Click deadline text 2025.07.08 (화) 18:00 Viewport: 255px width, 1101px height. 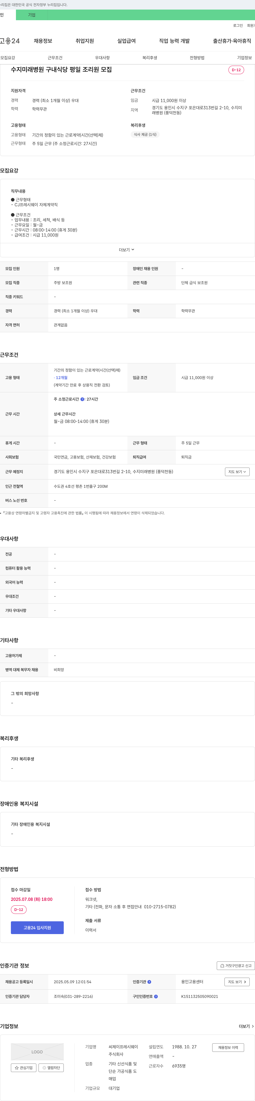click(32, 899)
